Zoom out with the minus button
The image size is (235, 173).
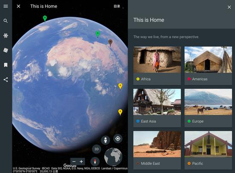pos(74,161)
